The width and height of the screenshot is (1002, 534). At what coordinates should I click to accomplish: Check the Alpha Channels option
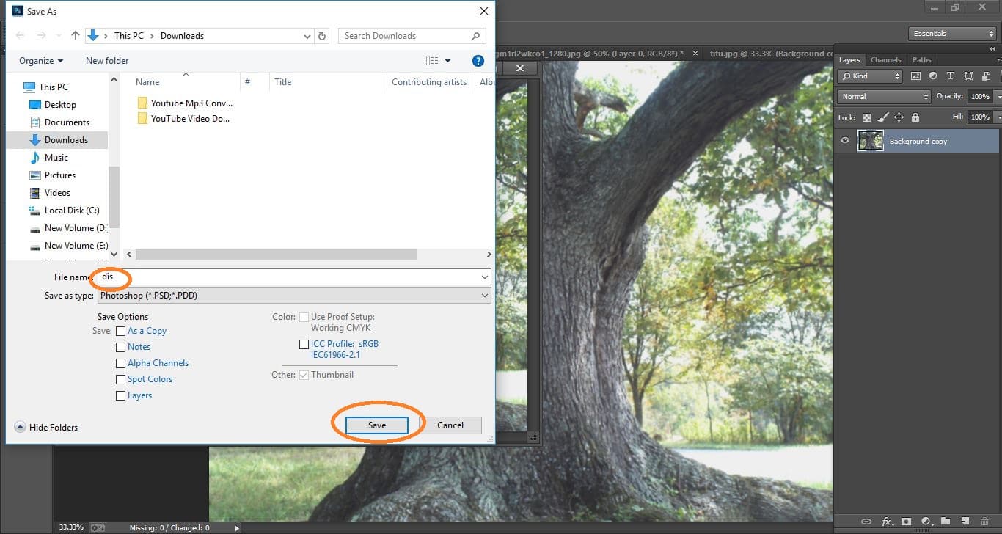[121, 363]
